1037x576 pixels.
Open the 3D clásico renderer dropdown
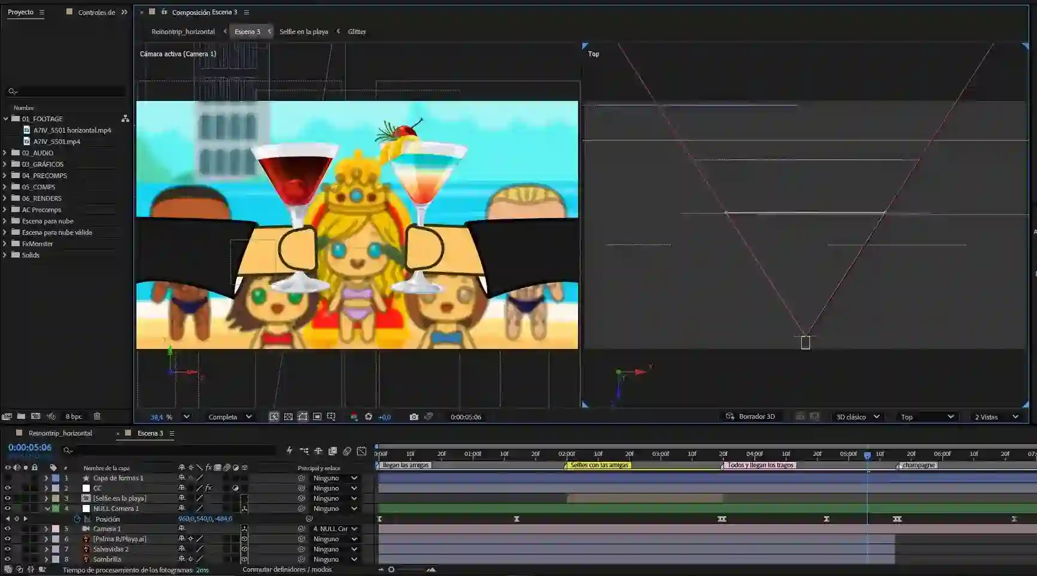[857, 417]
